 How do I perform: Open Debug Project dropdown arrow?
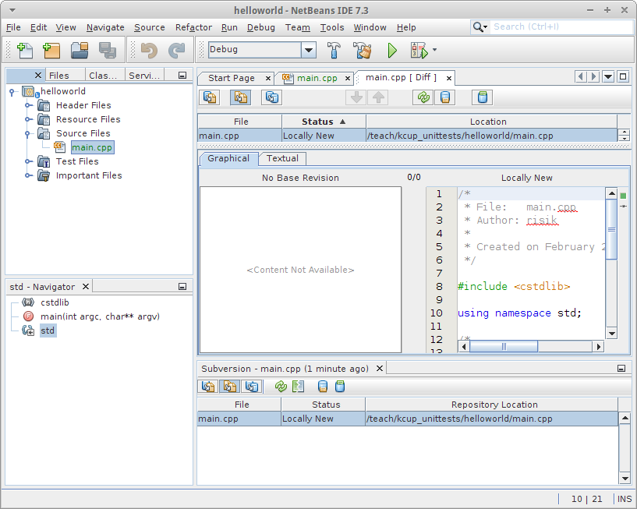tap(434, 50)
